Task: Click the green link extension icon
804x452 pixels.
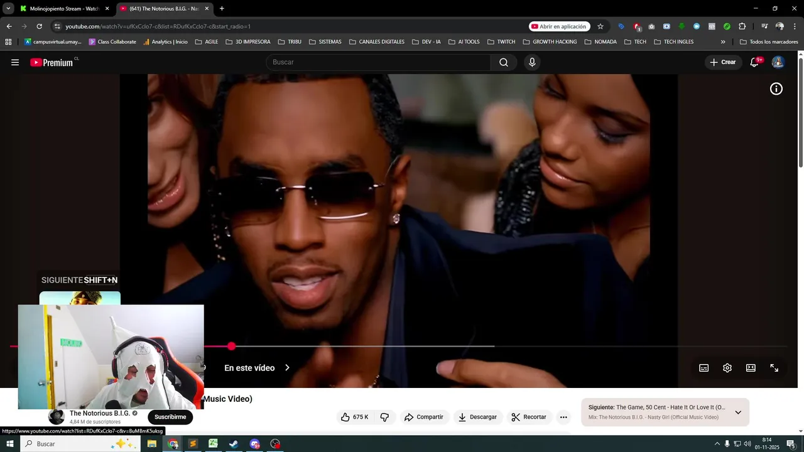Action: tap(727, 26)
